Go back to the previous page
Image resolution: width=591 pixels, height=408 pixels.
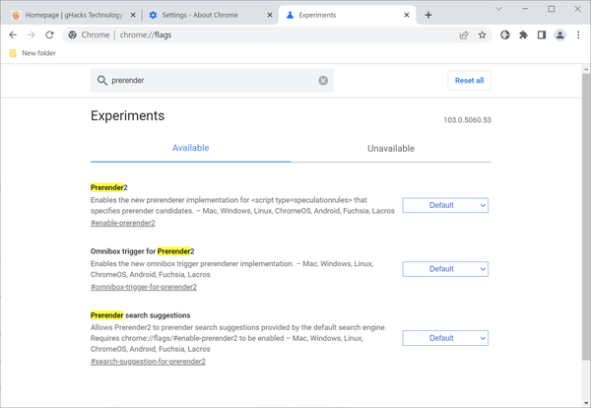[x=13, y=35]
